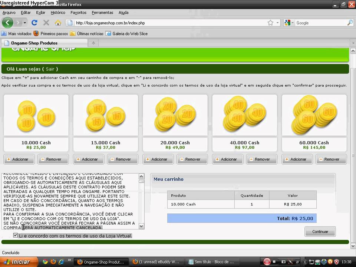Image resolution: width=356 pixels, height=267 pixels.
Task: Go to the home page via the house icon
Action: [58, 23]
